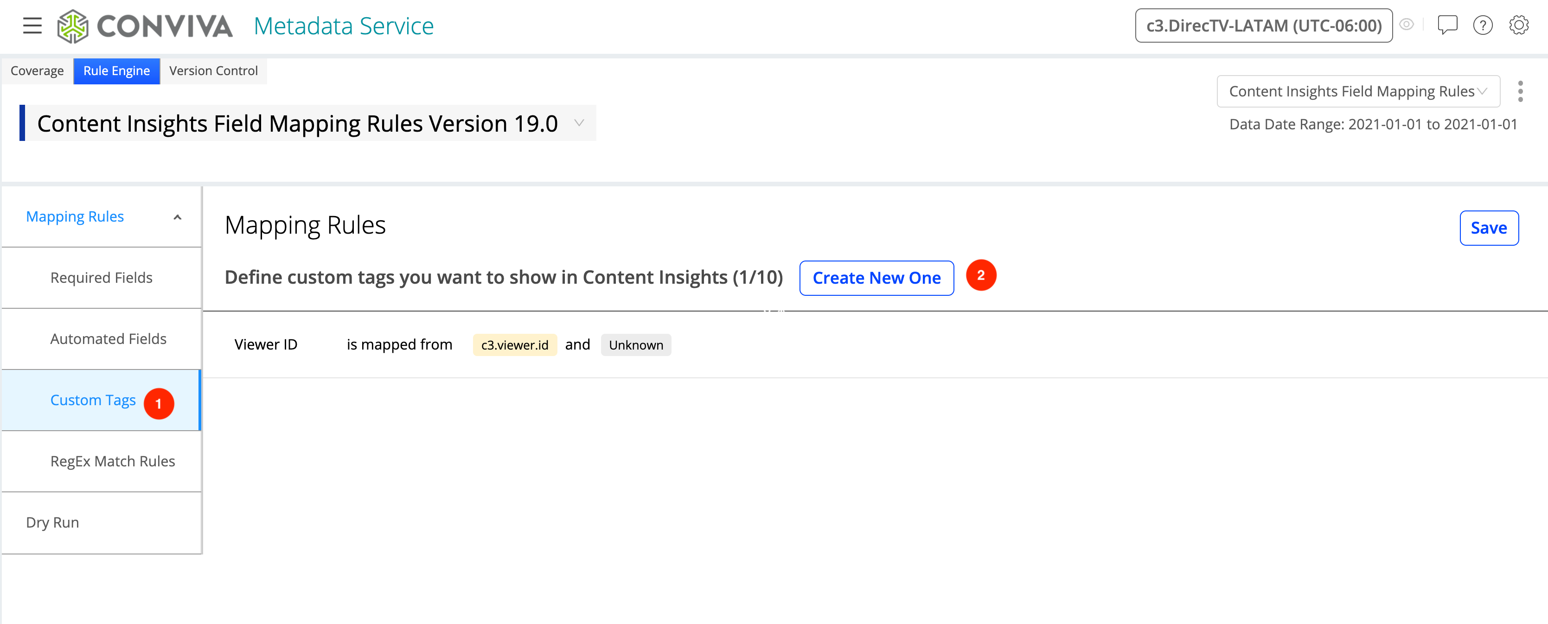Open the vertical three-dot more options menu
The height and width of the screenshot is (624, 1548).
point(1520,91)
